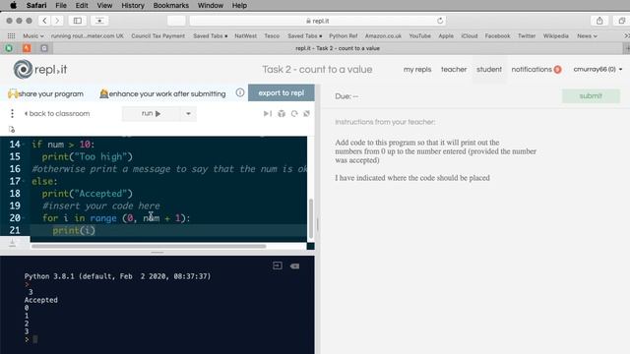Click enhance your work after submitting
Viewport: 630px width, 354px height.
click(x=162, y=93)
